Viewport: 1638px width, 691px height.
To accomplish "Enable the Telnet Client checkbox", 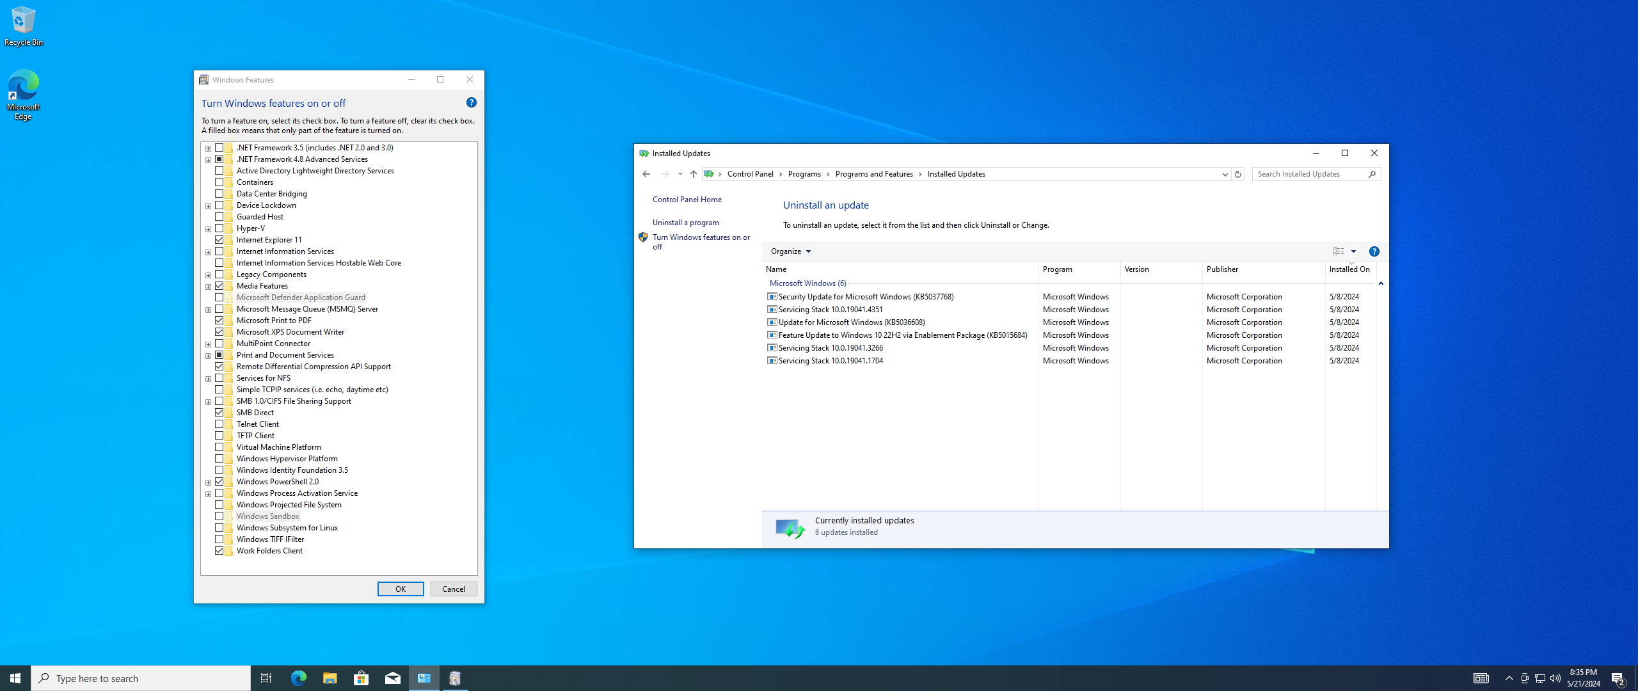I will pos(219,424).
